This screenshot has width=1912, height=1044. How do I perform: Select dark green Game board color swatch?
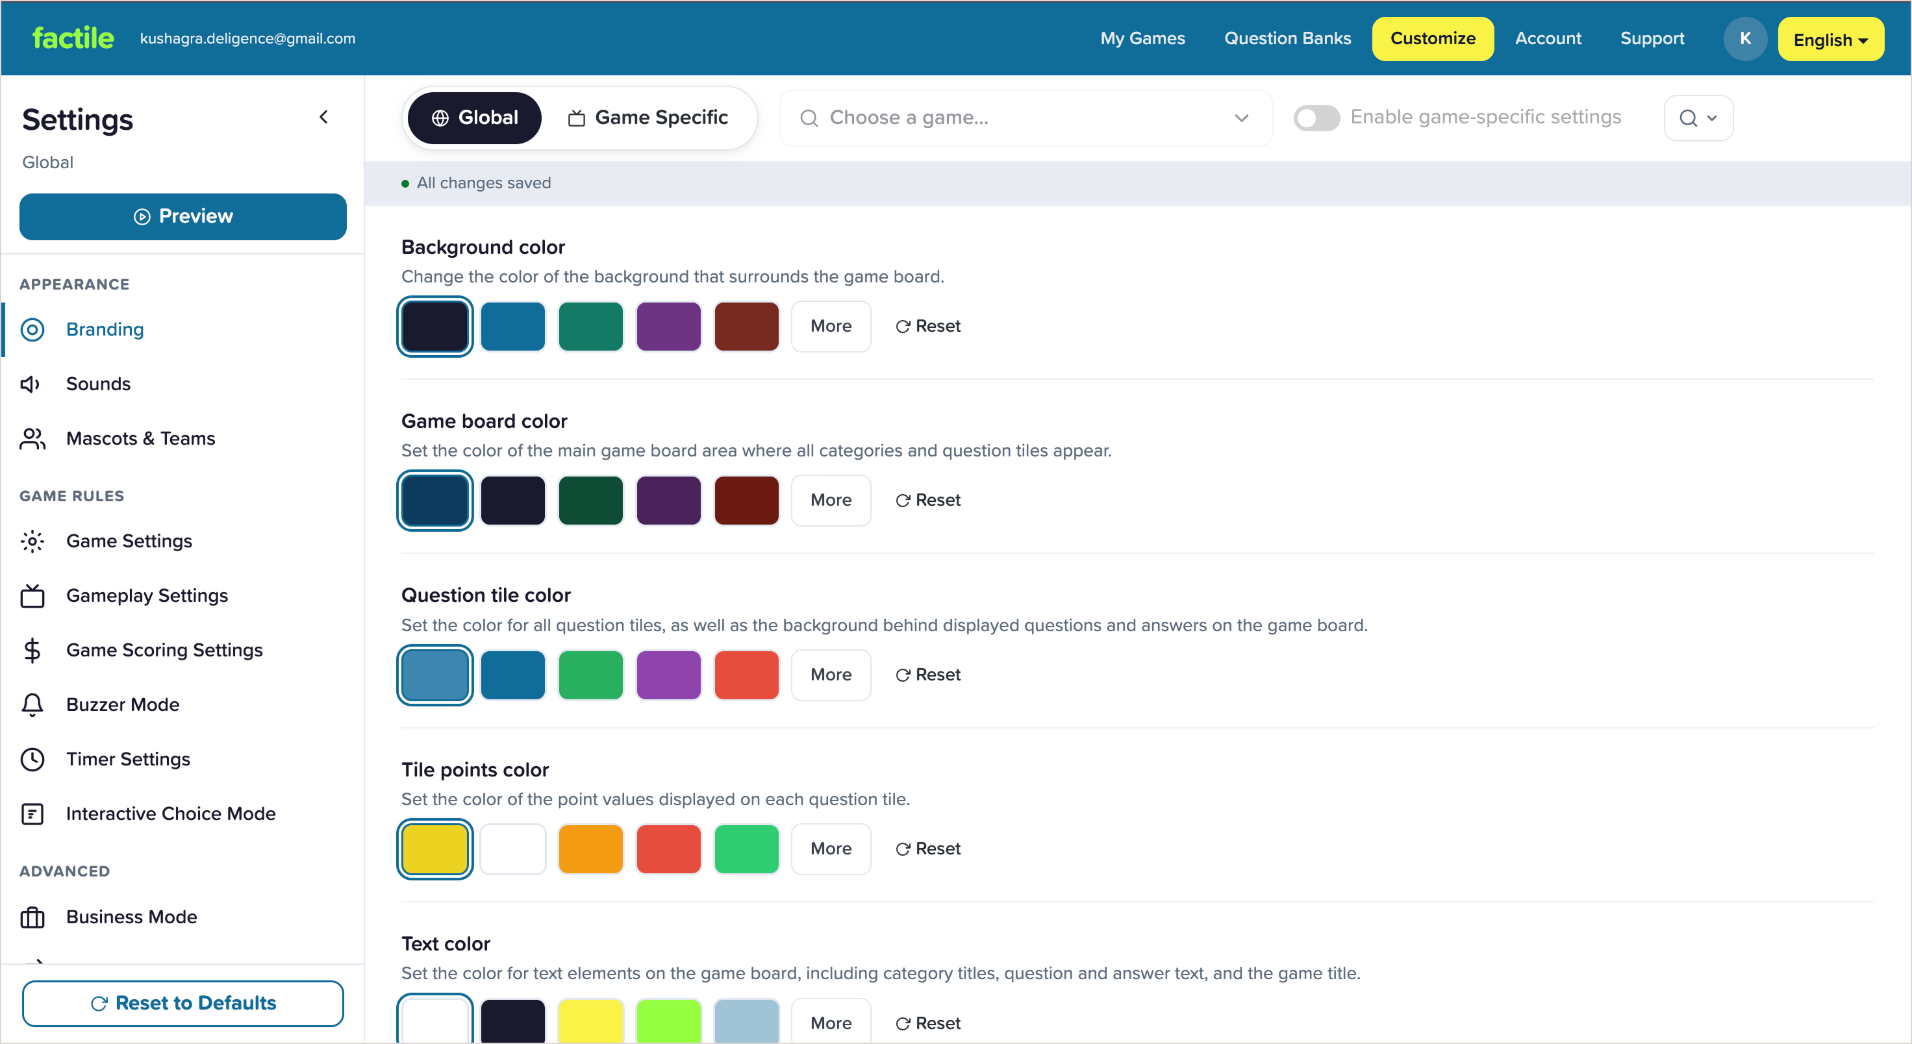(591, 501)
